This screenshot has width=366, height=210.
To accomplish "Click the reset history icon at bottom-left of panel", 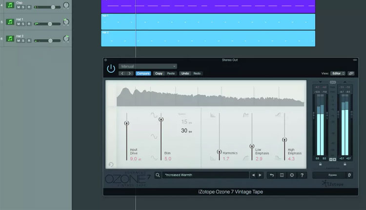I will click(x=111, y=165).
